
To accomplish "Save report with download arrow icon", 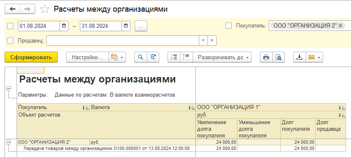I will (x=299, y=57).
